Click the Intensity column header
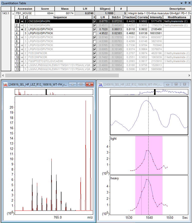 coord(156,17)
